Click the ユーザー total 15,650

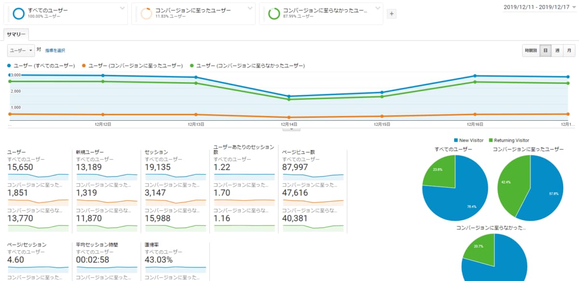20,167
